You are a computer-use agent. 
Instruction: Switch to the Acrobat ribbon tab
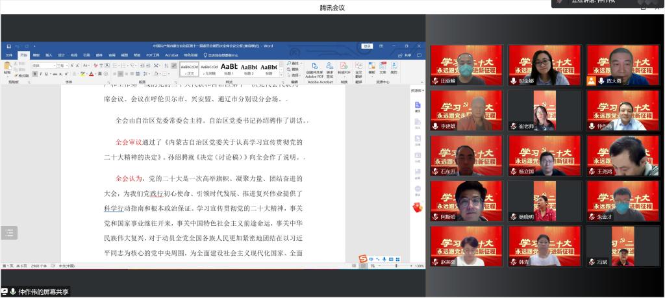(171, 55)
